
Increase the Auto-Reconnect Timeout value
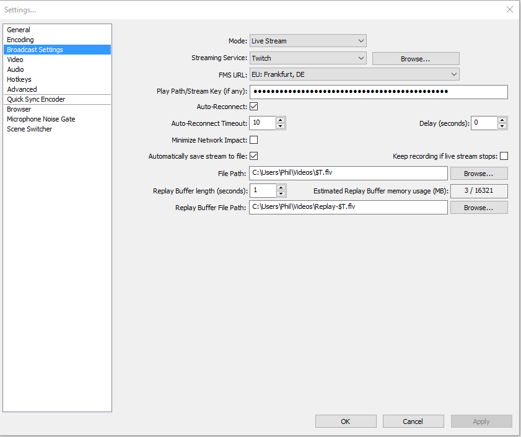click(281, 120)
